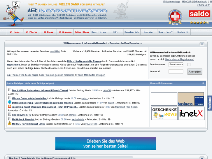Open user duke70 profile link
Image resolution: width=212 pixels, height=159 pixels.
pyautogui.click(x=107, y=90)
